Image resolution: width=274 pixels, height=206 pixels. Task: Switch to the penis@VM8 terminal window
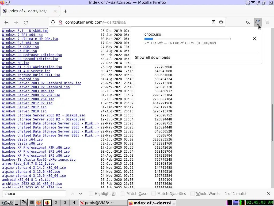click(103, 203)
